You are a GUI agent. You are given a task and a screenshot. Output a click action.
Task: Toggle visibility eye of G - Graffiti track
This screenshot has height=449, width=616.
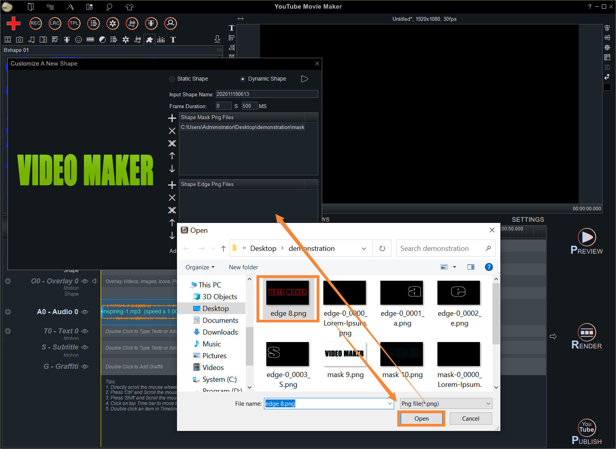[85, 366]
